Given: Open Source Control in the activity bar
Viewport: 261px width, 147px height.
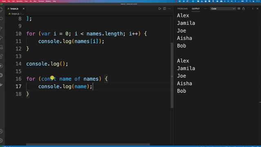Looking at the screenshot, I should (x=1, y=28).
